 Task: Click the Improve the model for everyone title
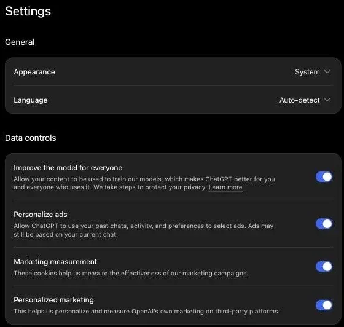pos(68,168)
